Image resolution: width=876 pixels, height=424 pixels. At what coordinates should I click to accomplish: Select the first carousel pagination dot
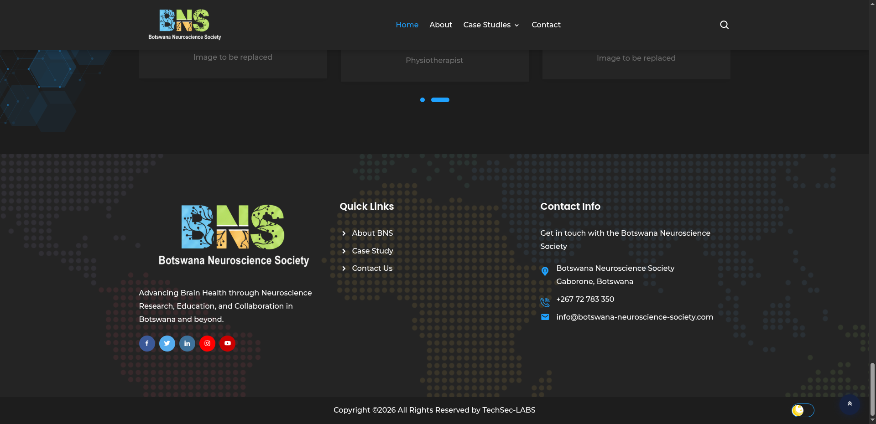[x=422, y=100]
